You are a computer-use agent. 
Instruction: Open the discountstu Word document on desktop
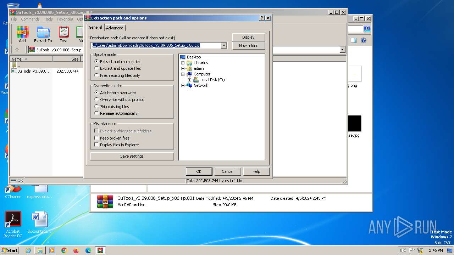coord(39,222)
